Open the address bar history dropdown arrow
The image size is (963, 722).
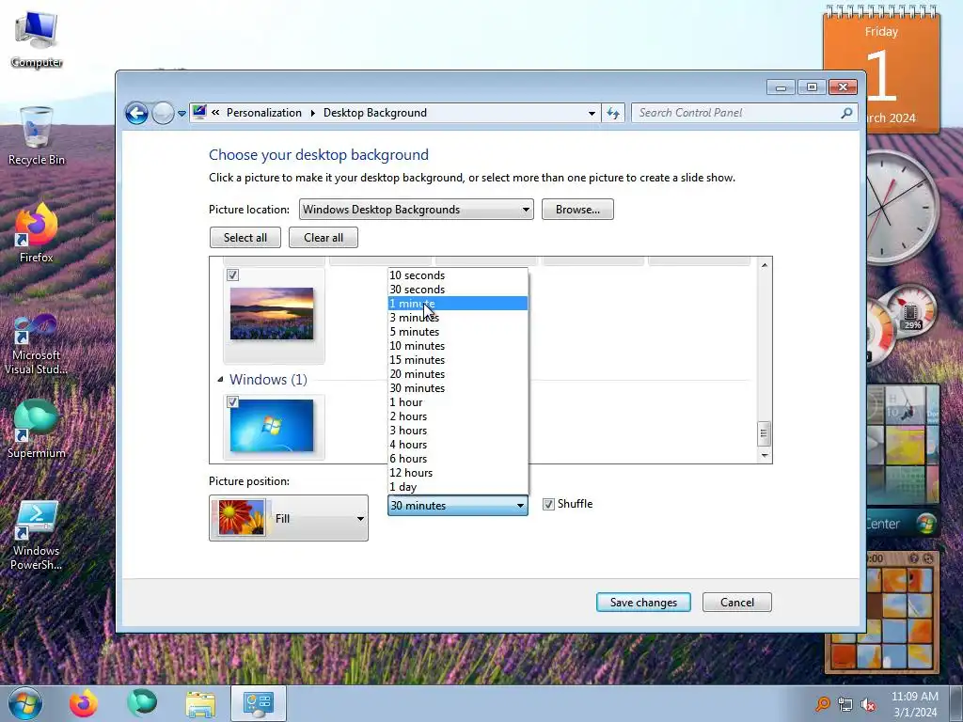(592, 113)
